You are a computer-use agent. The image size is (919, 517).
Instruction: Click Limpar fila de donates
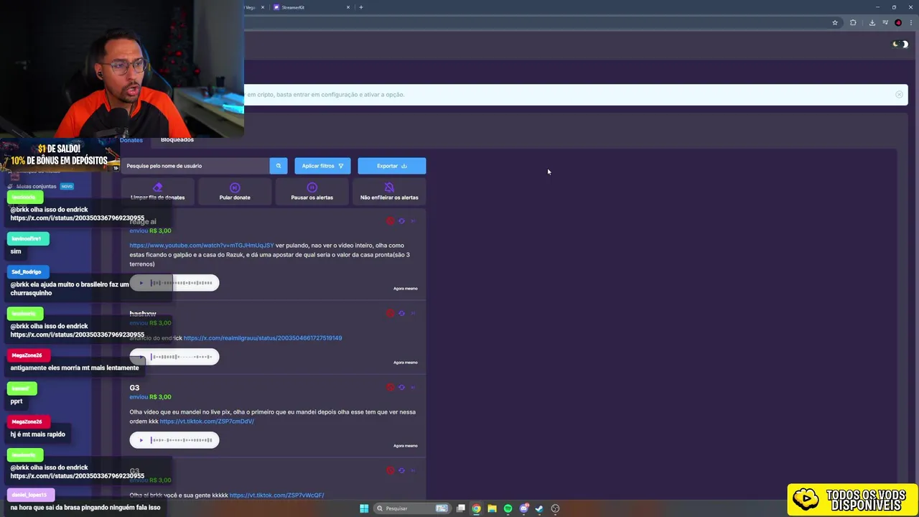tap(158, 192)
